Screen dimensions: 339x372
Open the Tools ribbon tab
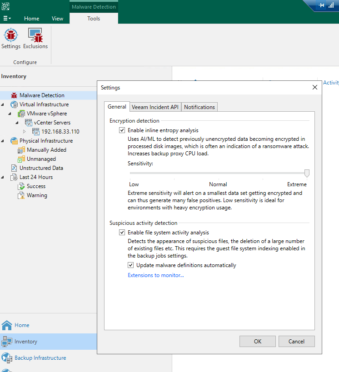(94, 19)
